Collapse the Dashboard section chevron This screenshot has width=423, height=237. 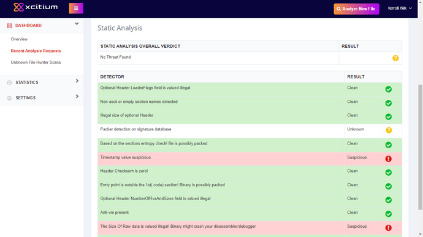[x=77, y=24]
